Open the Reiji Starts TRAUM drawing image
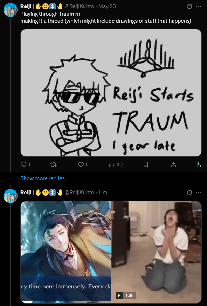 (111, 93)
